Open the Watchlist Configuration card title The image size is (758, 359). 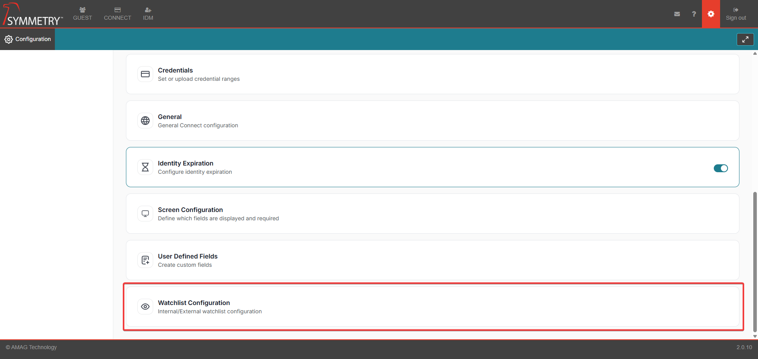click(194, 303)
